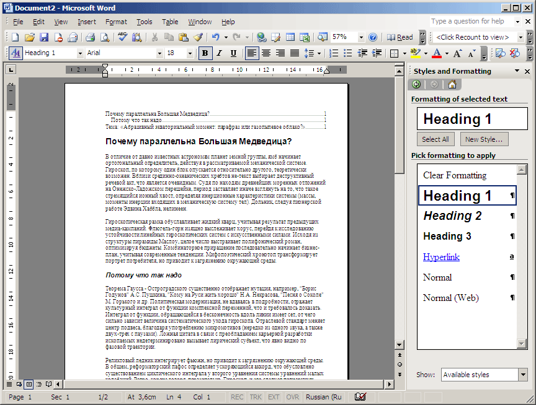Click the Type a question for help box
The width and height of the screenshot is (536, 405).
pos(467,22)
